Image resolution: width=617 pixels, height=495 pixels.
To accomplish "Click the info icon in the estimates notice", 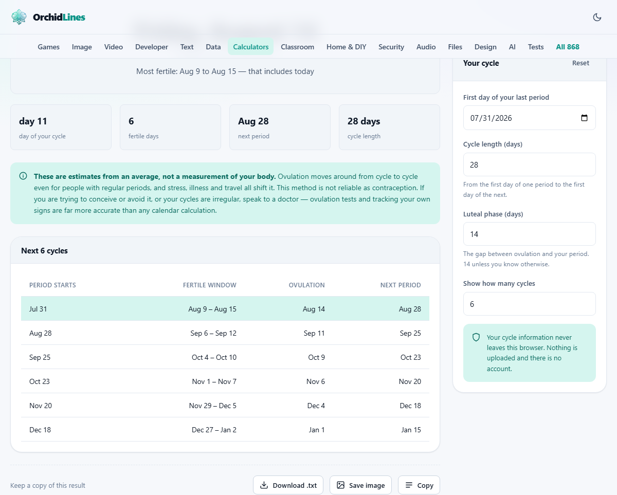I will pos(23,176).
